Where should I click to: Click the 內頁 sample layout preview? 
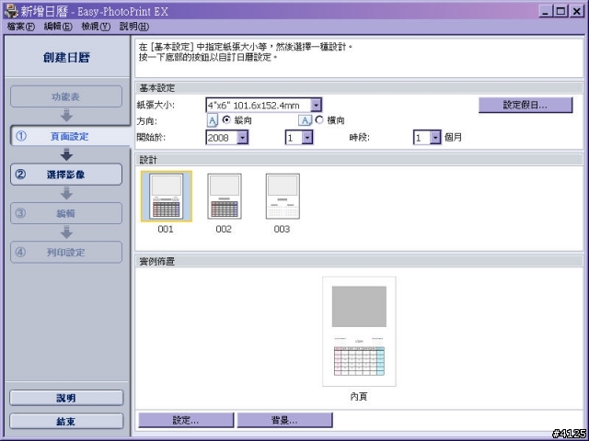coord(359,332)
